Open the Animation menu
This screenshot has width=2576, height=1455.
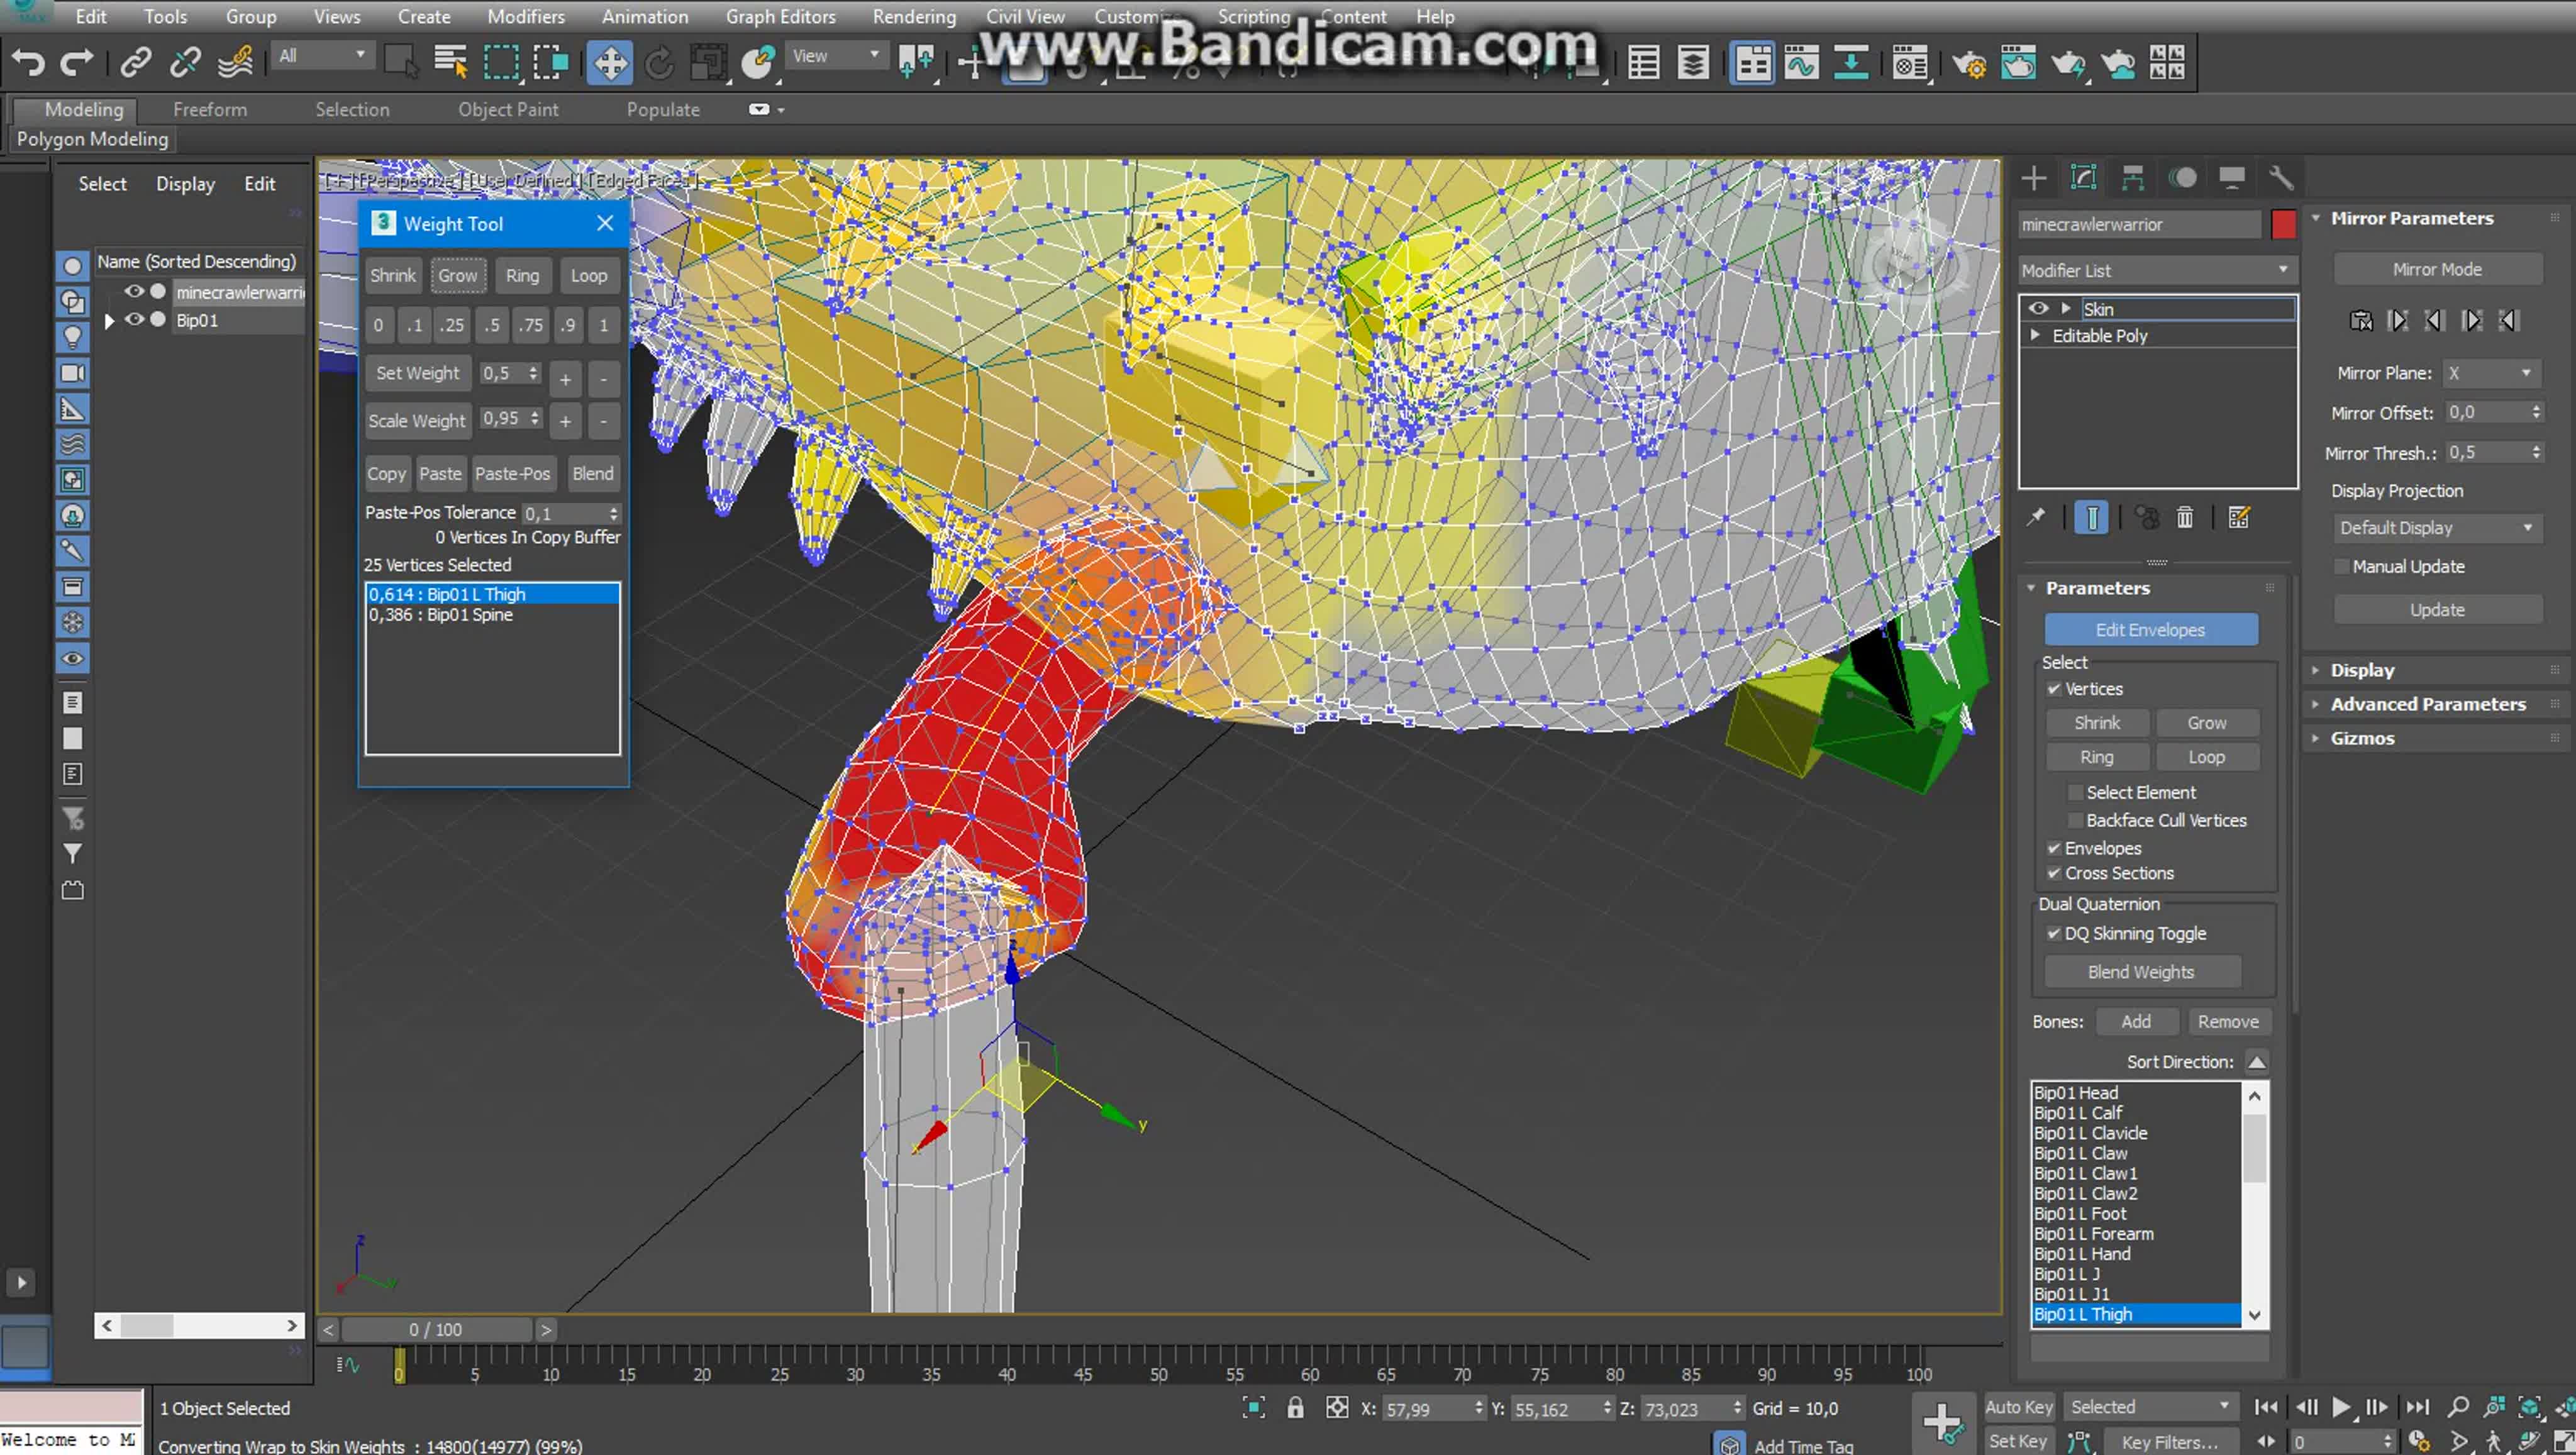tap(645, 16)
